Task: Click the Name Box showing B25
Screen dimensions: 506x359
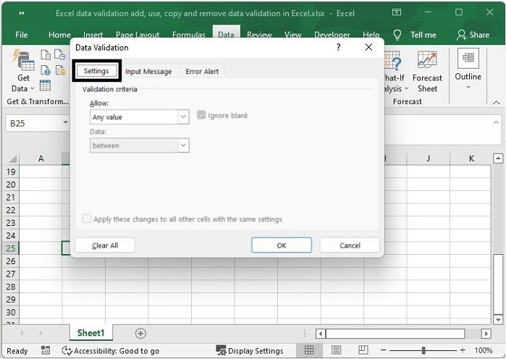Action: pyautogui.click(x=33, y=123)
